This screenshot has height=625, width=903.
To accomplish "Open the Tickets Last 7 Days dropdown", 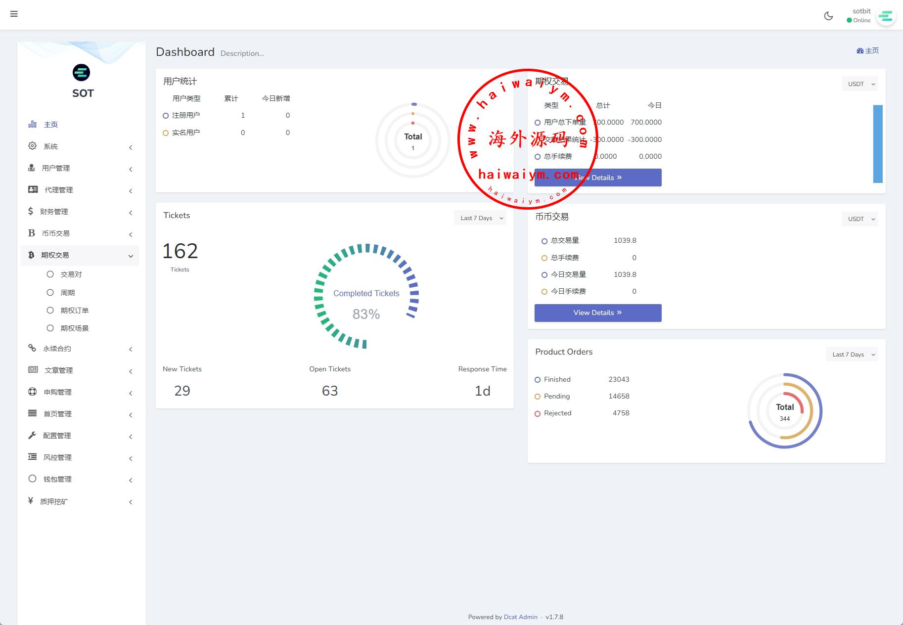I will [x=480, y=218].
